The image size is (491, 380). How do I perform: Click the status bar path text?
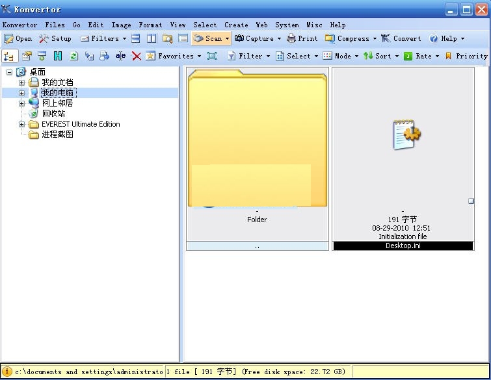pyautogui.click(x=89, y=372)
